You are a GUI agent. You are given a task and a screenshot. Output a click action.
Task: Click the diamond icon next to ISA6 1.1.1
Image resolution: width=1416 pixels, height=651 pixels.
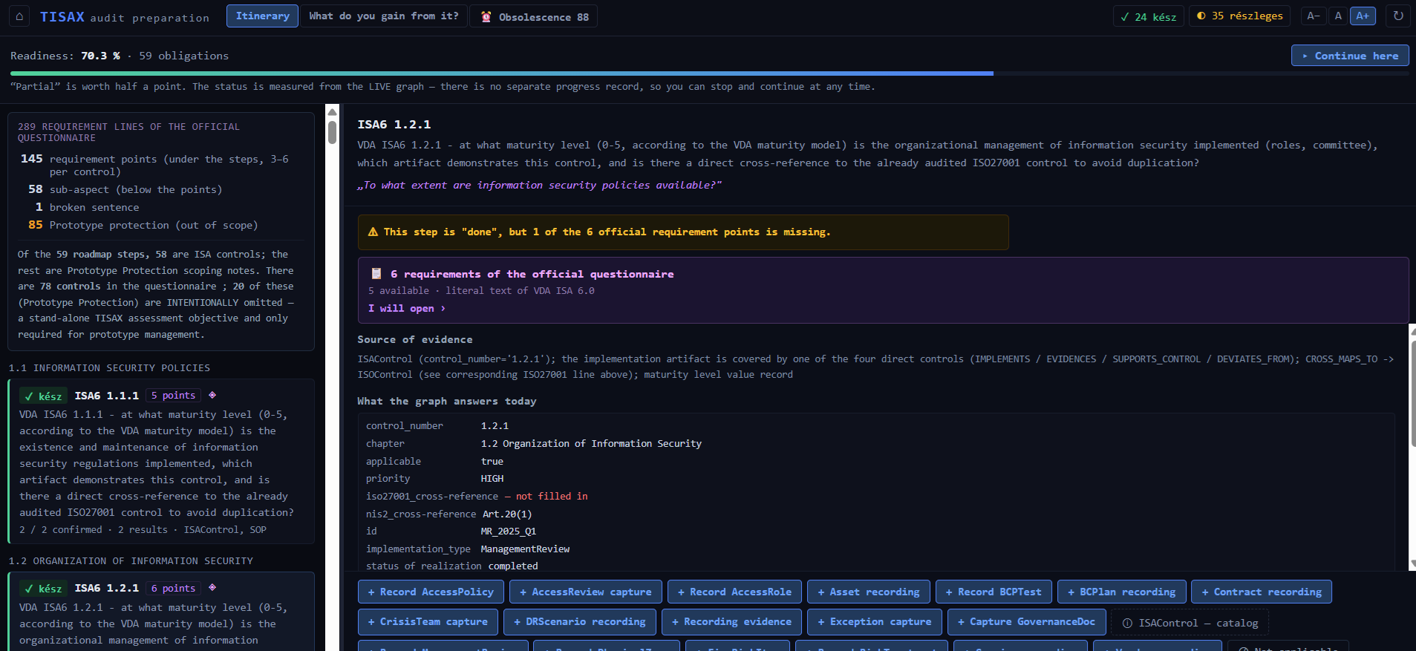click(x=212, y=395)
